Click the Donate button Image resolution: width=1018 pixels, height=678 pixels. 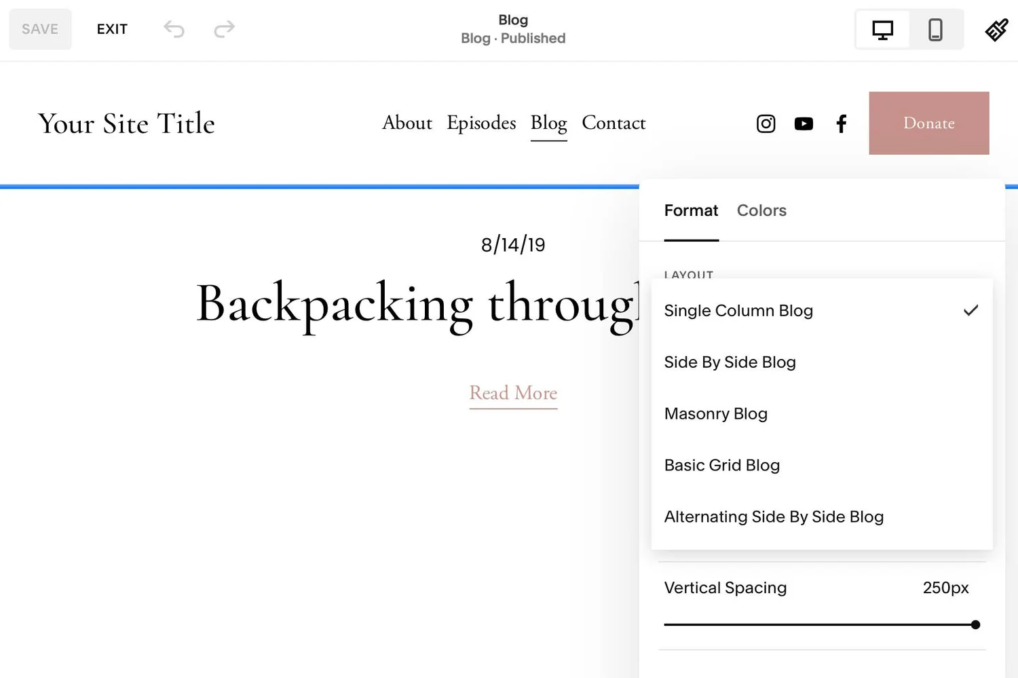928,124
